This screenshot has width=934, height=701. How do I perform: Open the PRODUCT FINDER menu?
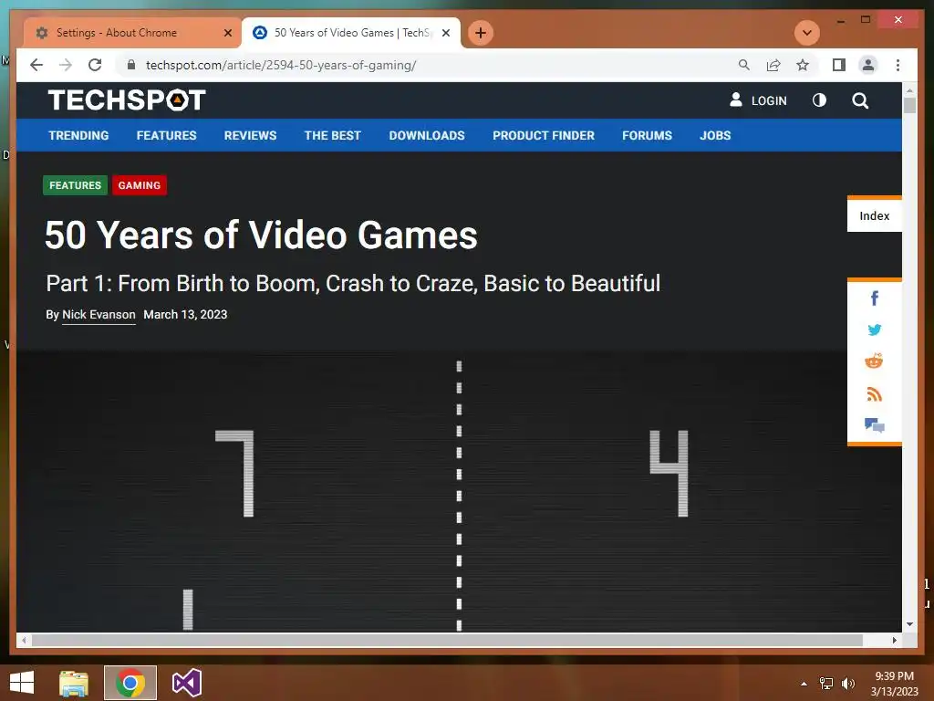tap(544, 135)
